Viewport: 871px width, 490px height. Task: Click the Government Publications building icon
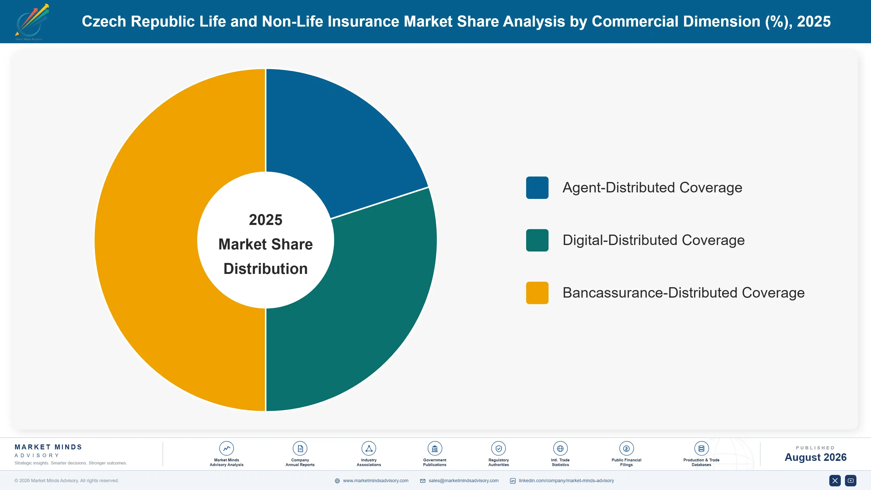click(x=434, y=448)
